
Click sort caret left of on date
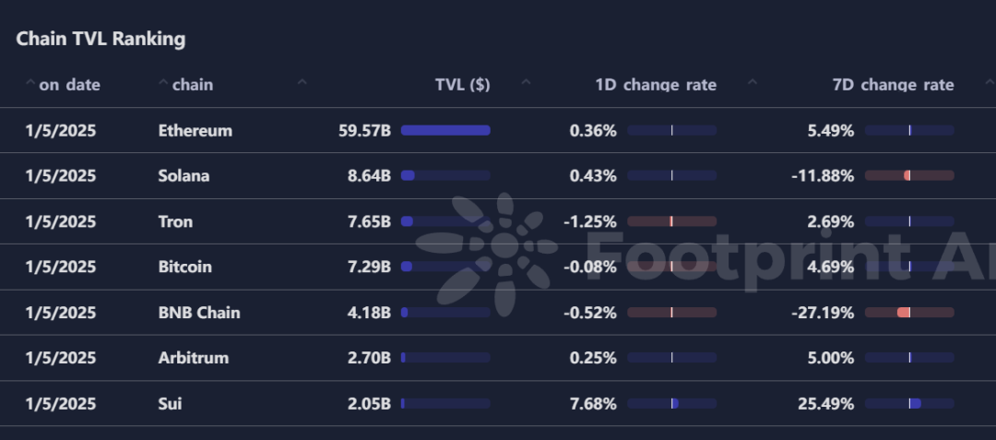[x=30, y=82]
